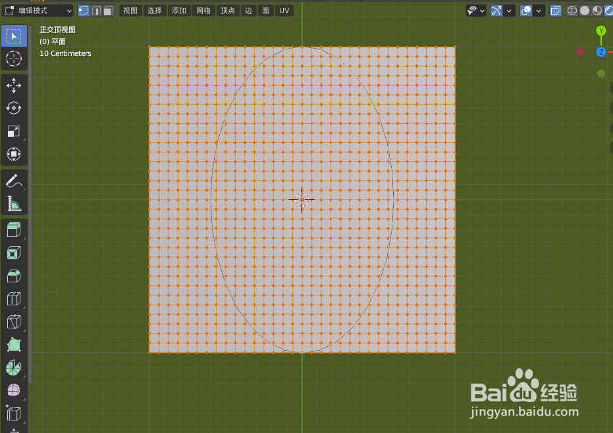
Task: Toggle viewport gizmos display
Action: pyautogui.click(x=496, y=11)
